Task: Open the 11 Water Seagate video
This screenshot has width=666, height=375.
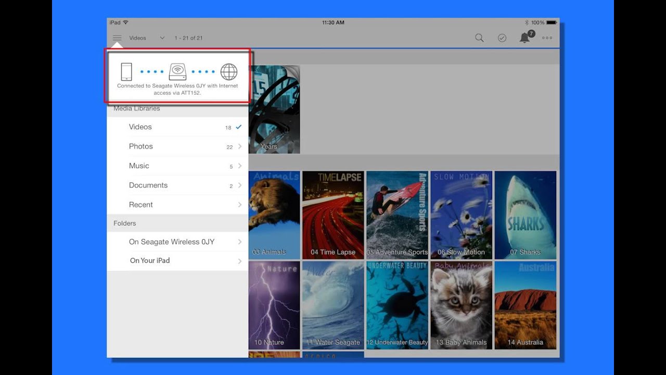Action: point(333,305)
